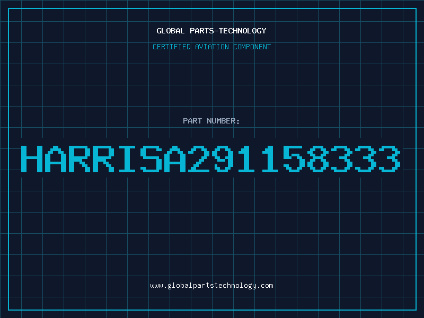Click the digit 2 in part number
Viewport: 424px width, 318px height.
click(198, 158)
